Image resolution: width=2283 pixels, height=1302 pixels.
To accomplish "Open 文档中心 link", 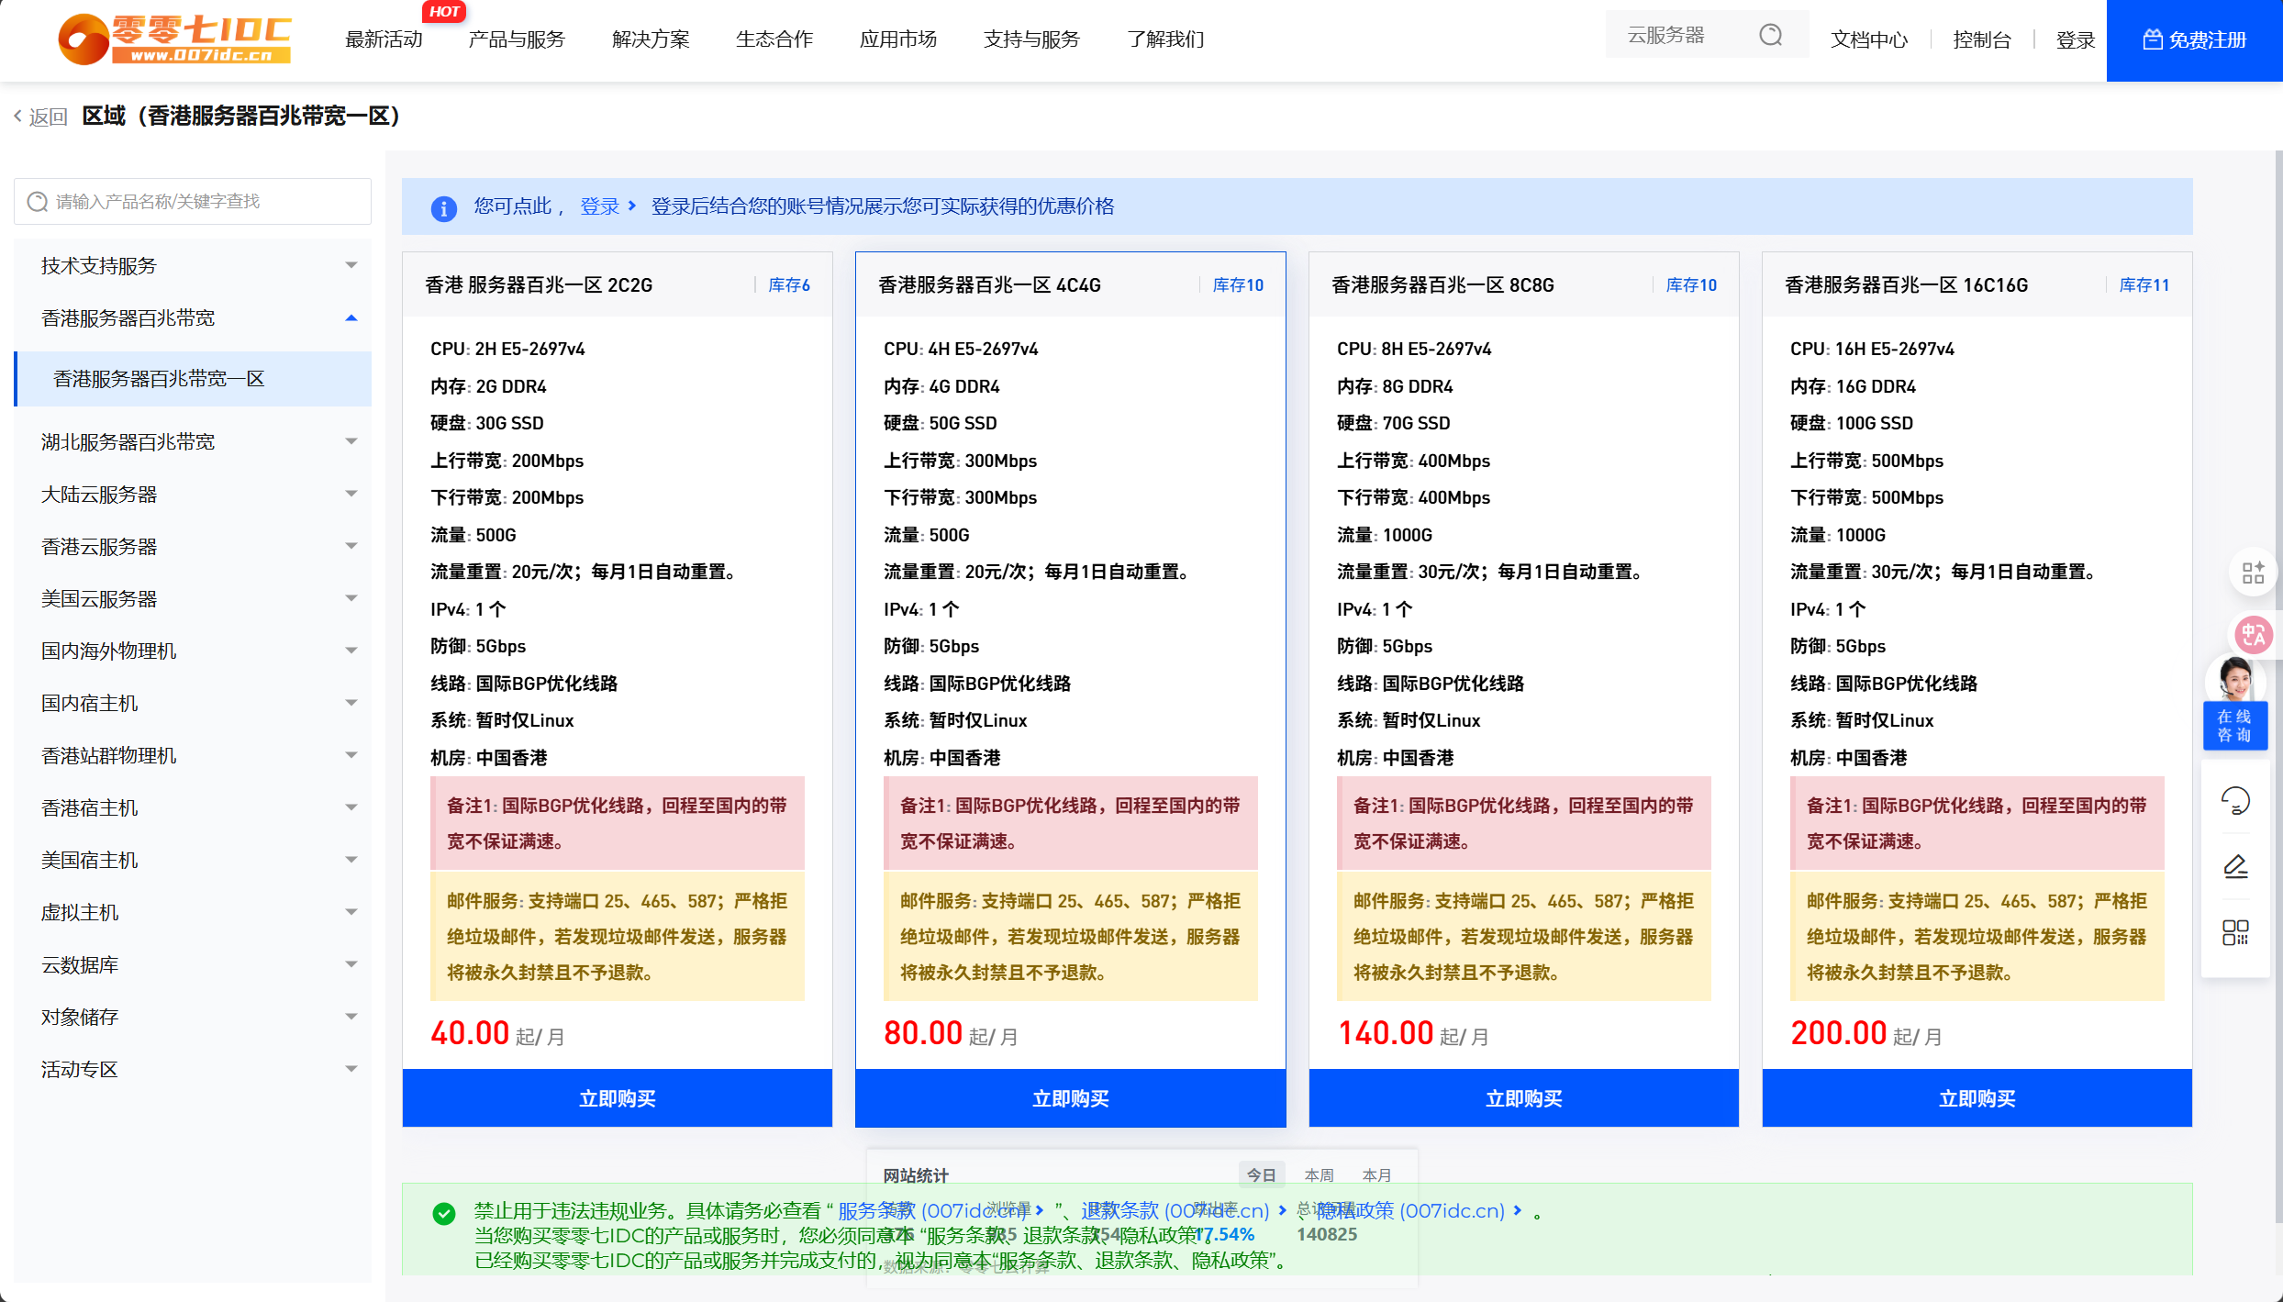I will point(1869,39).
